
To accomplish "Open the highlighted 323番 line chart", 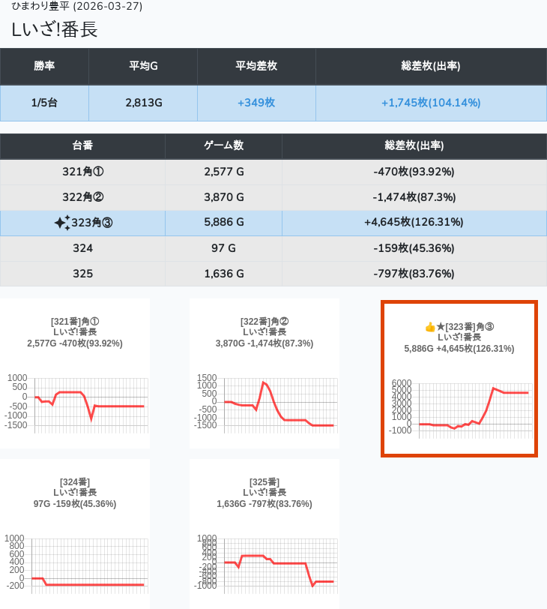I will click(459, 405).
